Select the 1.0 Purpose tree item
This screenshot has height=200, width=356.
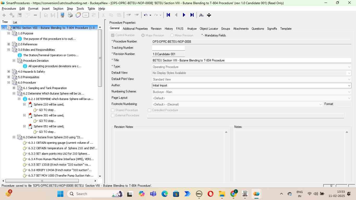[26, 33]
